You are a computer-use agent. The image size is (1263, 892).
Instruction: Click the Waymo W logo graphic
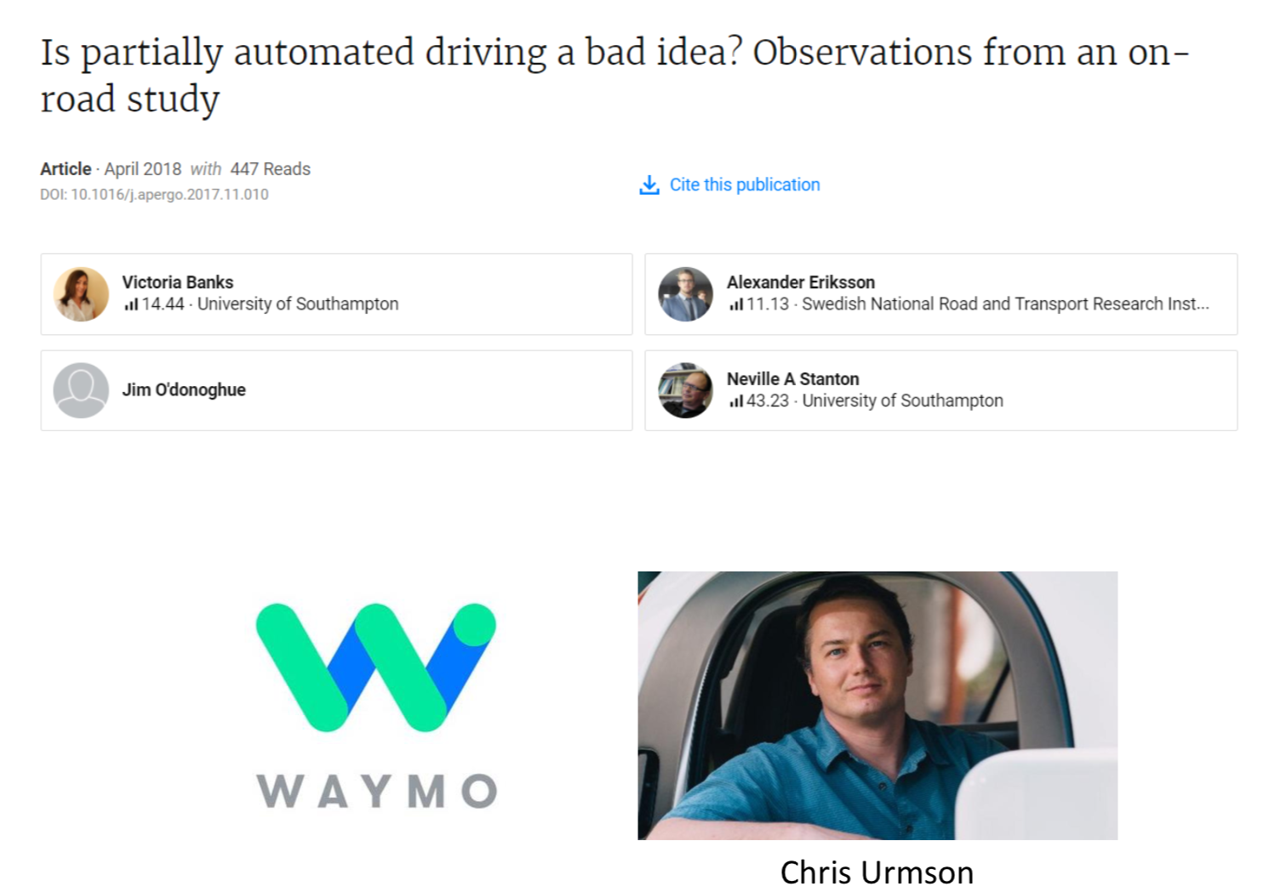[x=375, y=668]
